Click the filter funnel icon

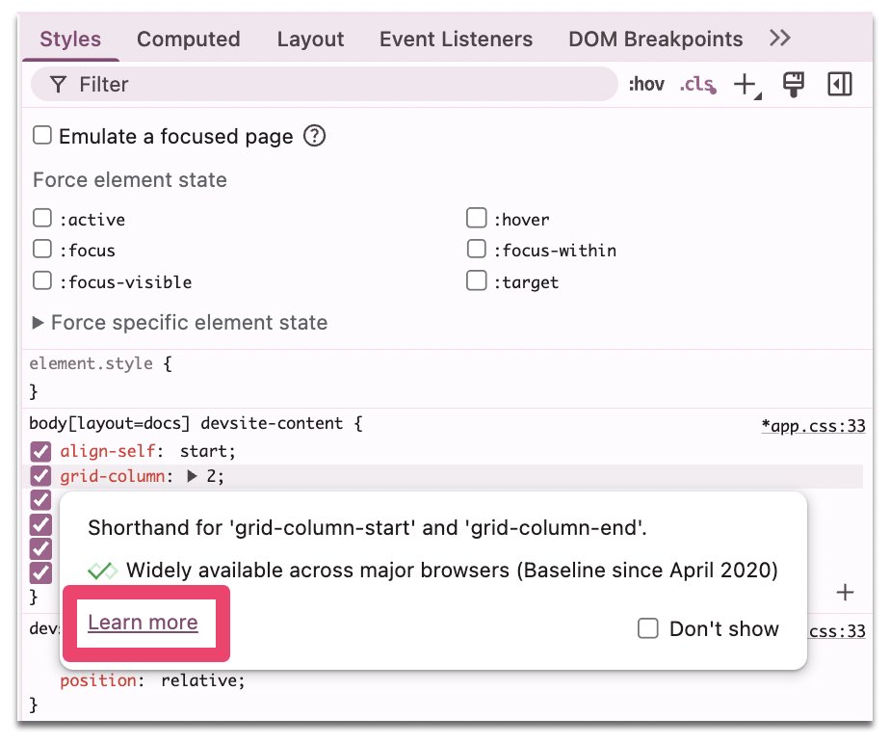tap(58, 84)
